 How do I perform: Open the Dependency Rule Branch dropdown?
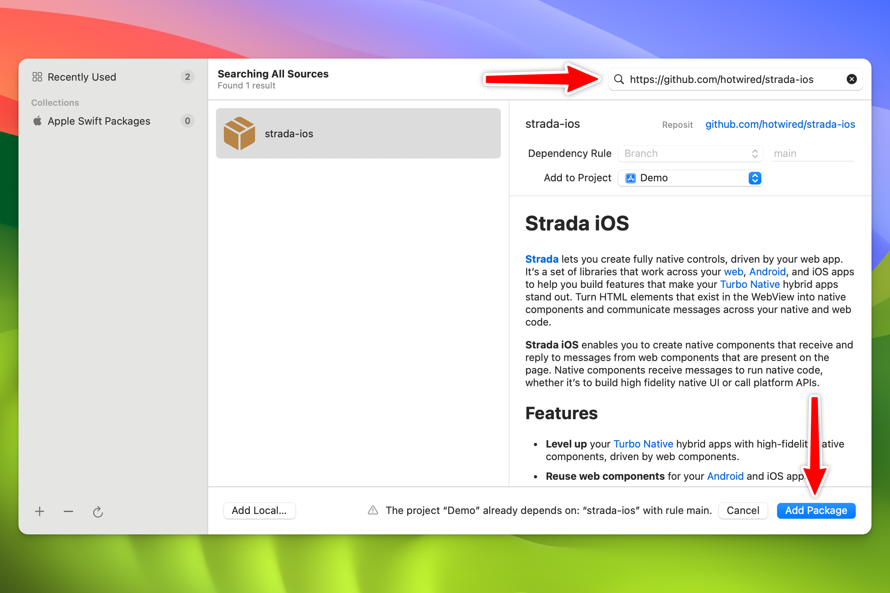point(690,153)
